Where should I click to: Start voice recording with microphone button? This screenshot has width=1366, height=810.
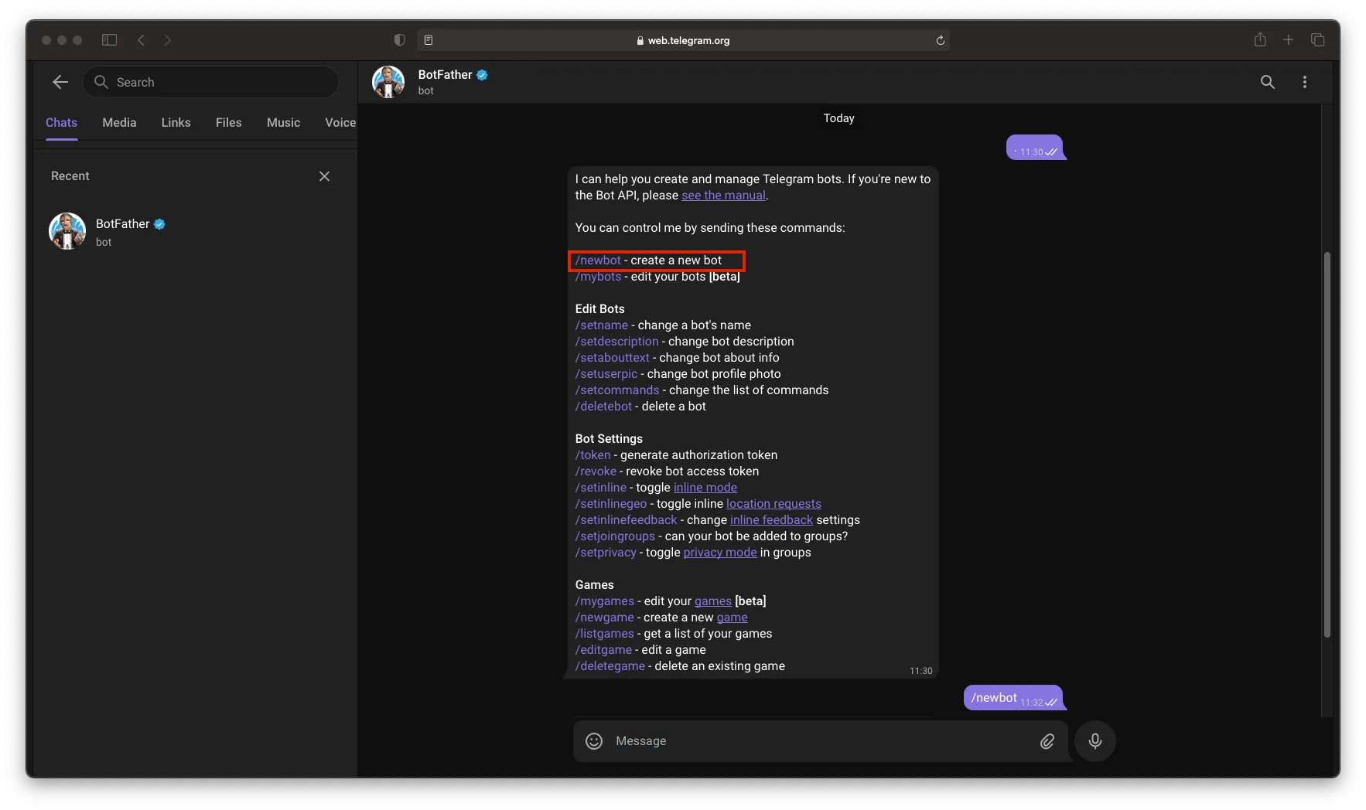pyautogui.click(x=1095, y=741)
